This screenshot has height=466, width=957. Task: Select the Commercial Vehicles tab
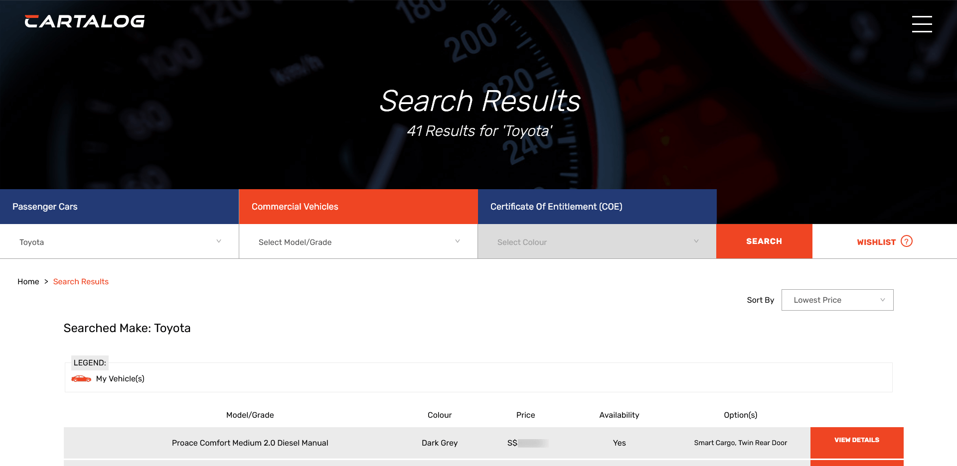[x=358, y=207]
